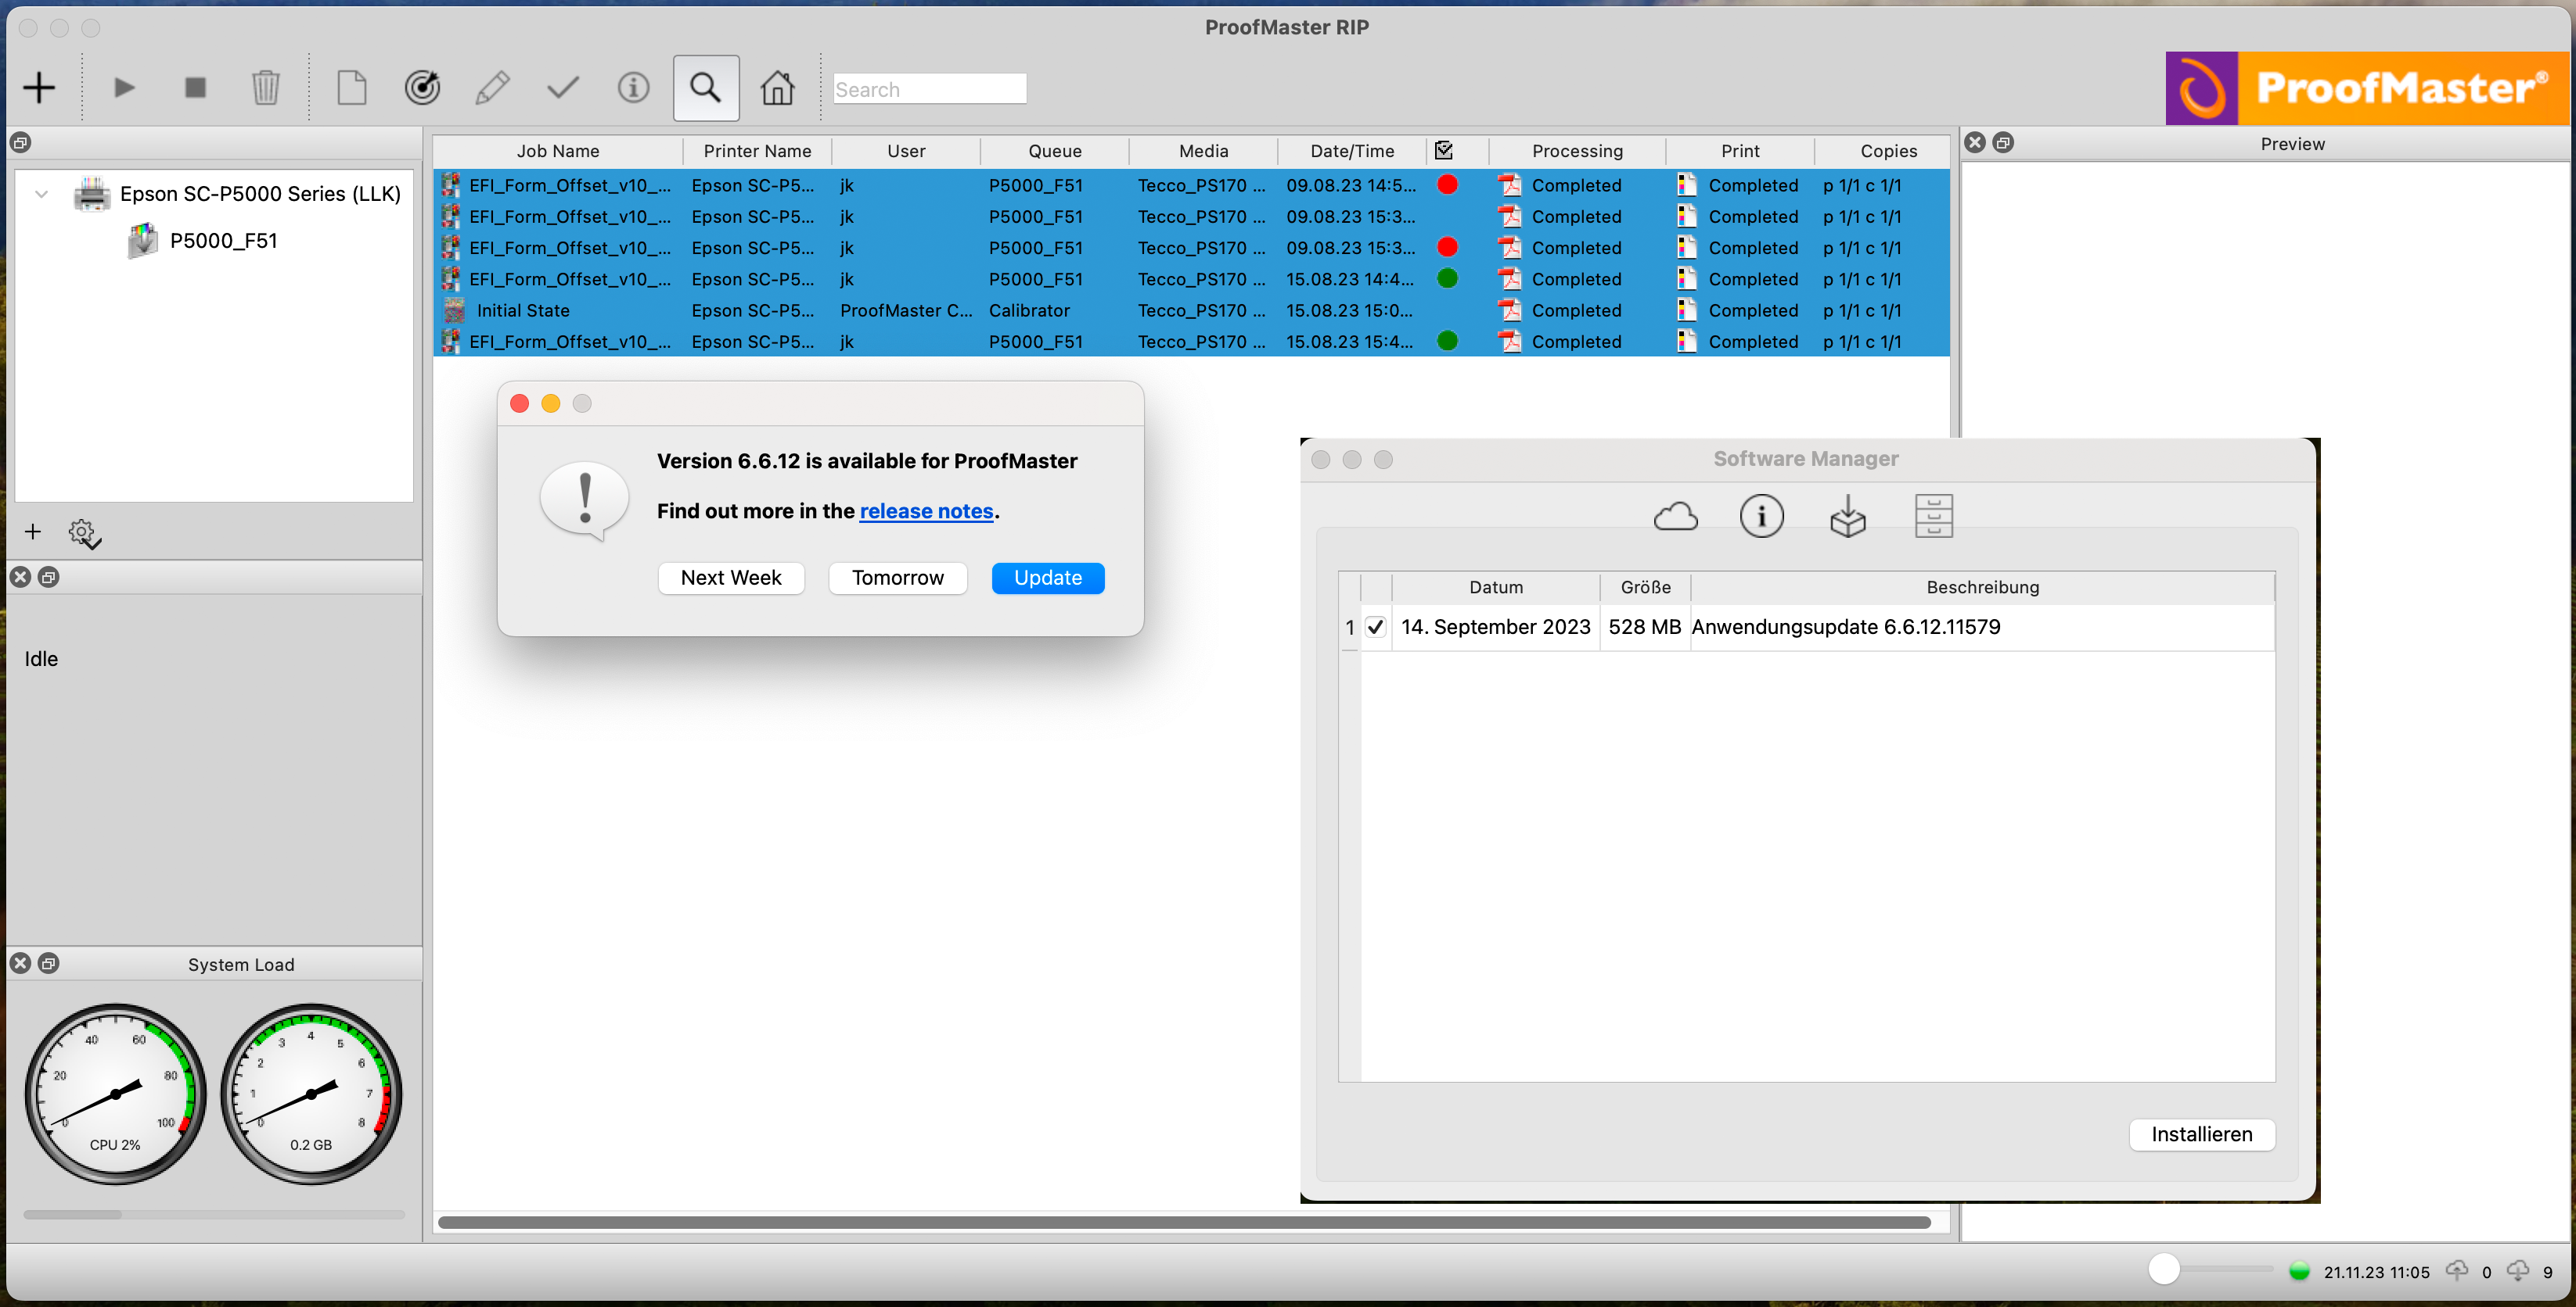Click into the Search input field
Screen dimensions: 2576x1307
[x=929, y=89]
